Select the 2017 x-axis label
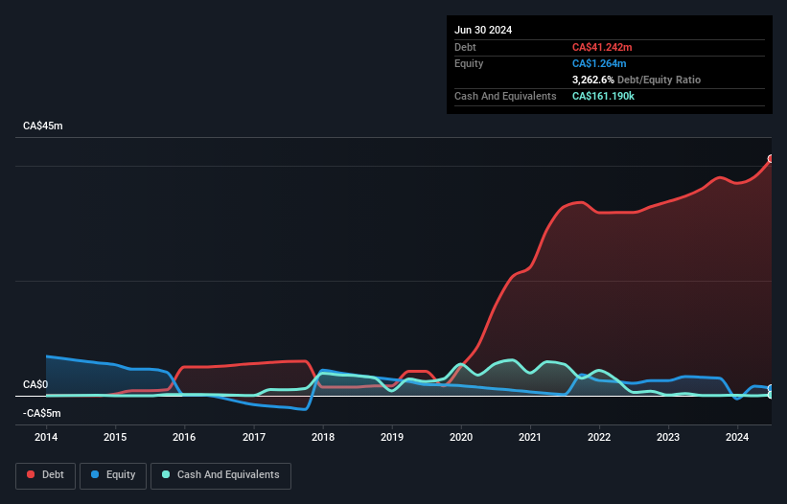The height and width of the screenshot is (504, 787). click(254, 437)
